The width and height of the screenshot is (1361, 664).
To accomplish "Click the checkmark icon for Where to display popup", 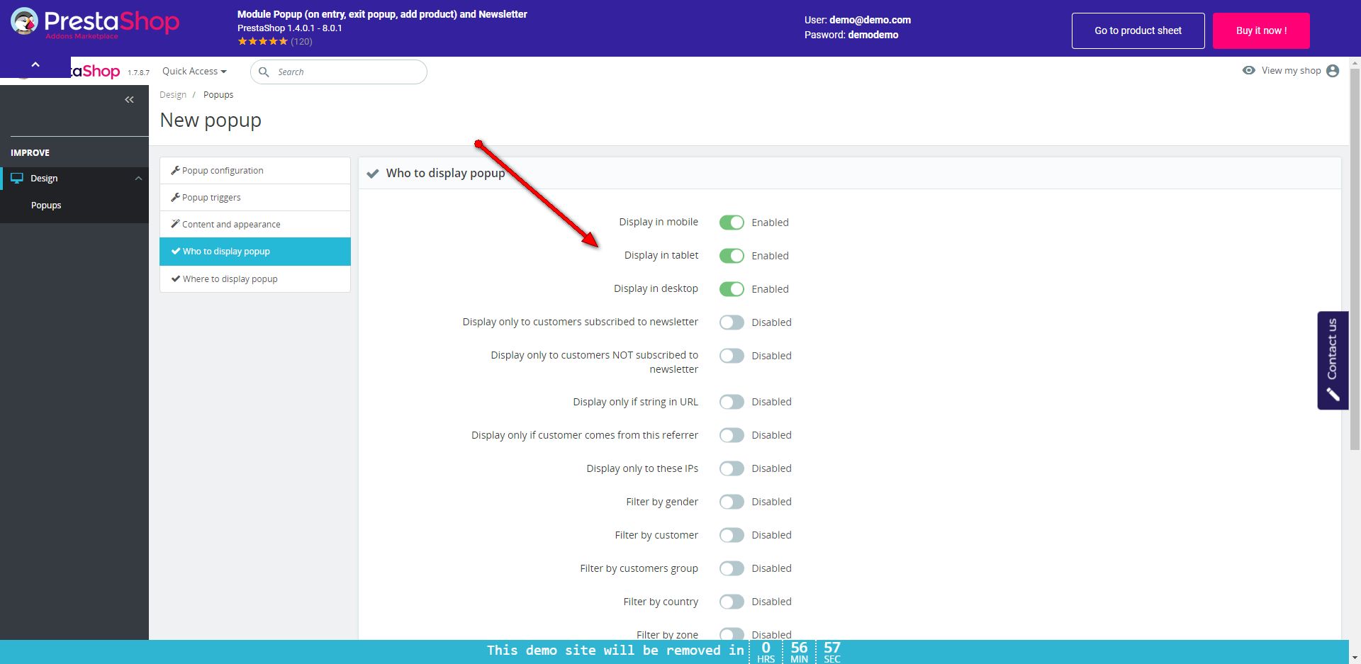I will tap(176, 278).
